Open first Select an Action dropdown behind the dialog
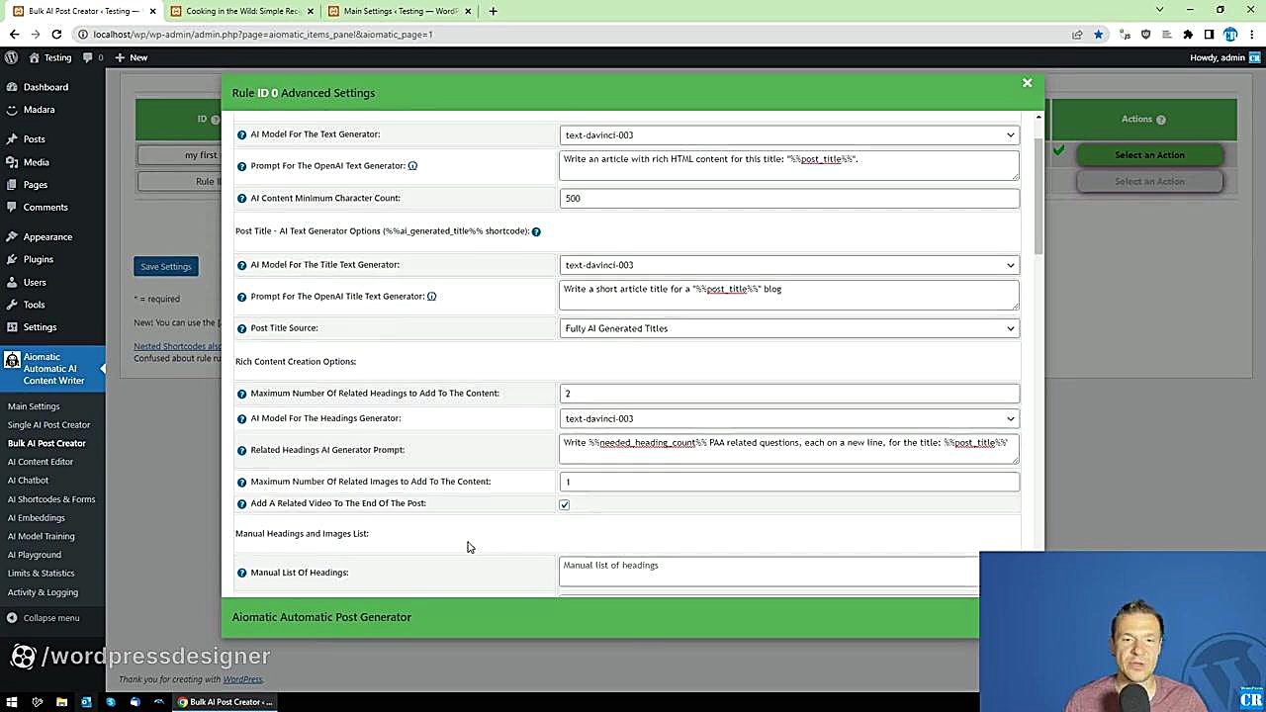The width and height of the screenshot is (1266, 712). [x=1149, y=155]
